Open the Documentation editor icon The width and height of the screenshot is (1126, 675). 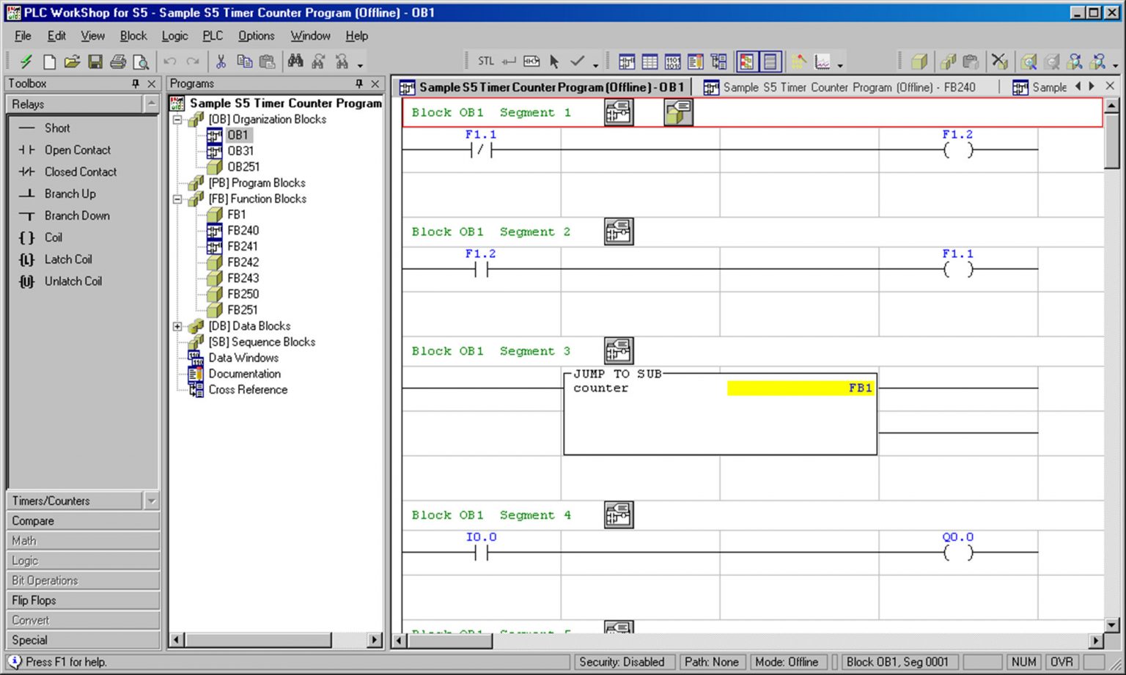[x=694, y=61]
